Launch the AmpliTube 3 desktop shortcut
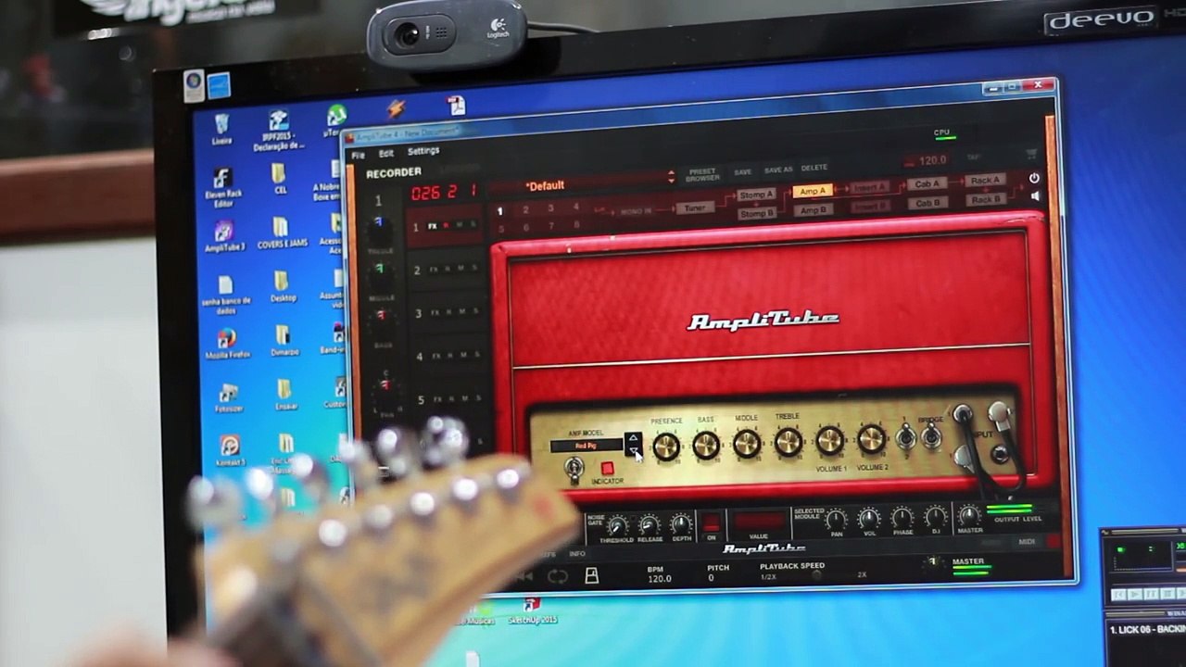Image resolution: width=1186 pixels, height=667 pixels. pyautogui.click(x=224, y=236)
